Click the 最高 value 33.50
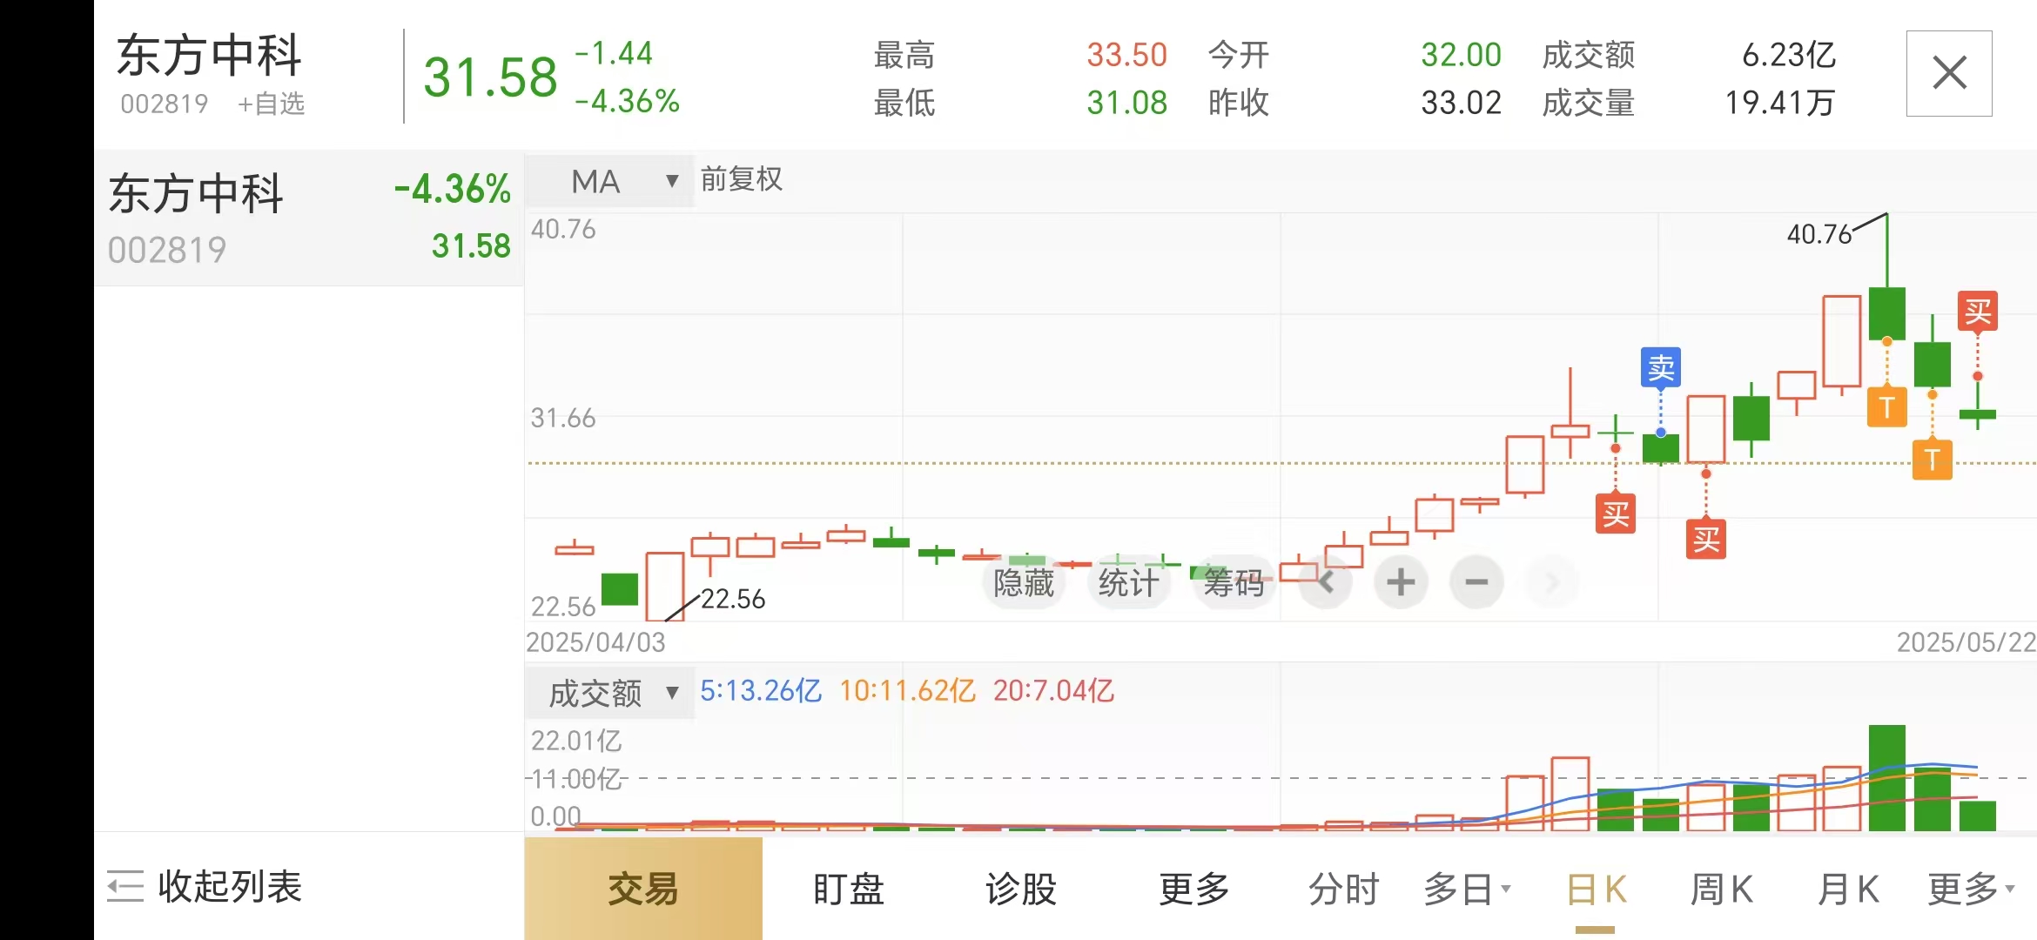 point(1126,55)
